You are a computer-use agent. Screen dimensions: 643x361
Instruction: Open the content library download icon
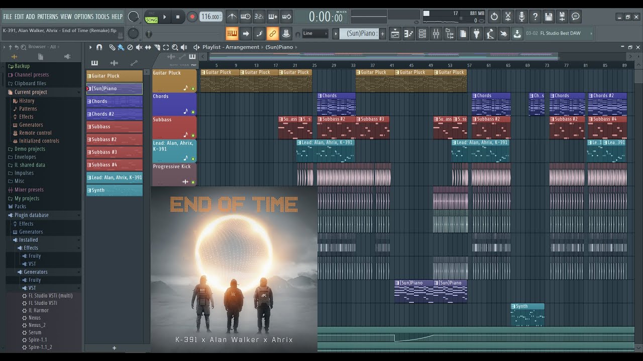coord(517,34)
